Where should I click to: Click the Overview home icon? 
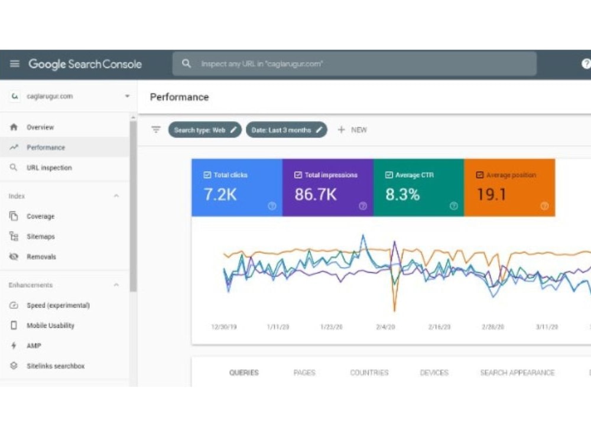(14, 127)
